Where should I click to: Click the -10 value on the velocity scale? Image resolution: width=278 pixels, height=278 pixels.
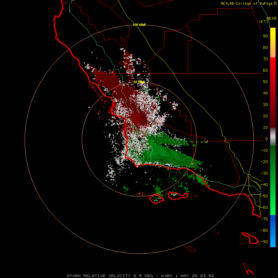(x=264, y=150)
